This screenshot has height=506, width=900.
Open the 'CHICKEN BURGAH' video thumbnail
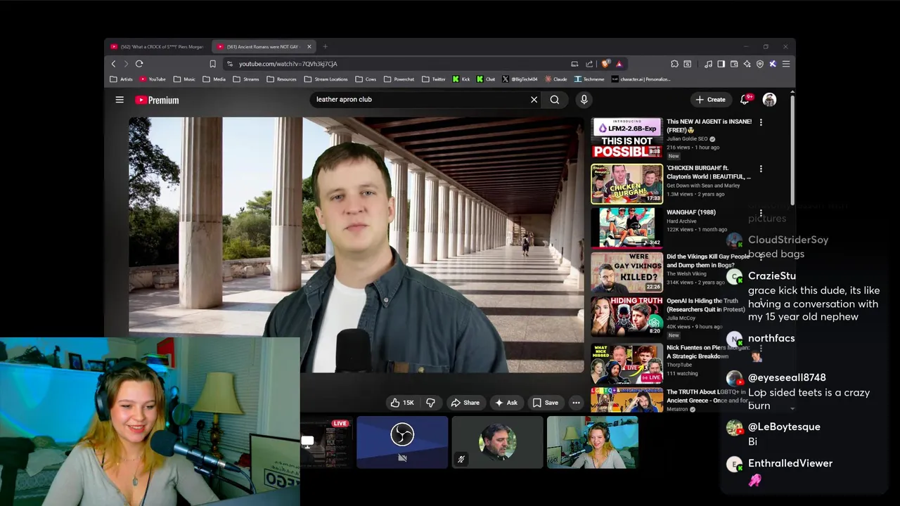(626, 183)
